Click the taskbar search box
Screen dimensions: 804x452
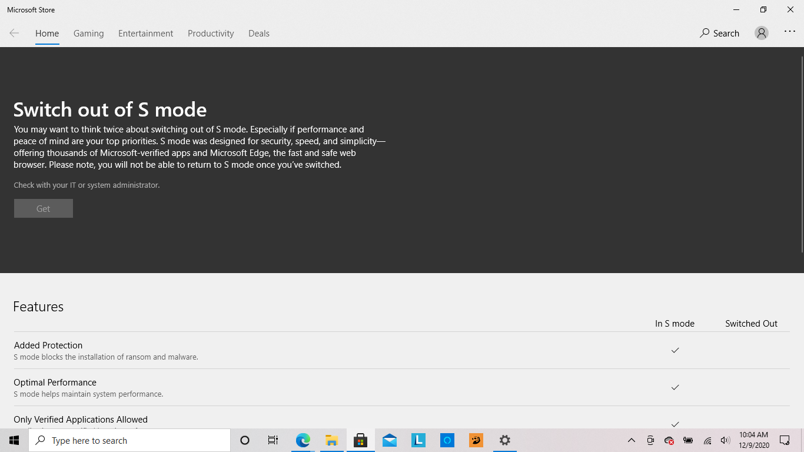pos(129,440)
